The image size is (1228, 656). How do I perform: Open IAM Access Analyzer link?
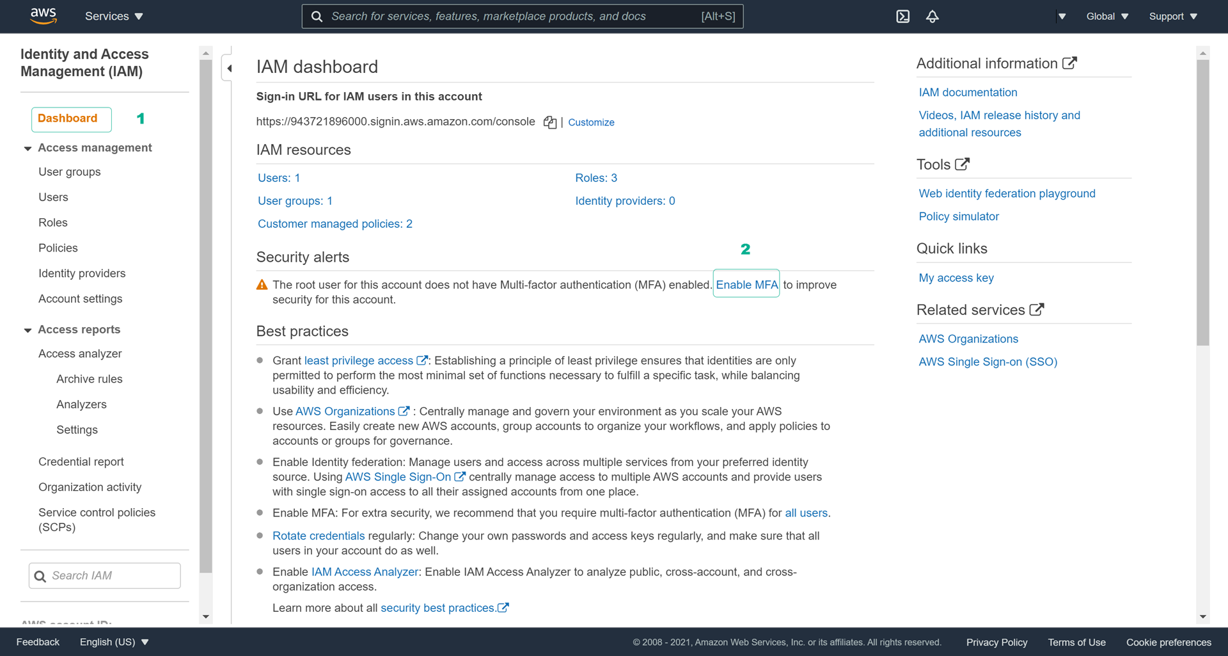[x=365, y=572]
